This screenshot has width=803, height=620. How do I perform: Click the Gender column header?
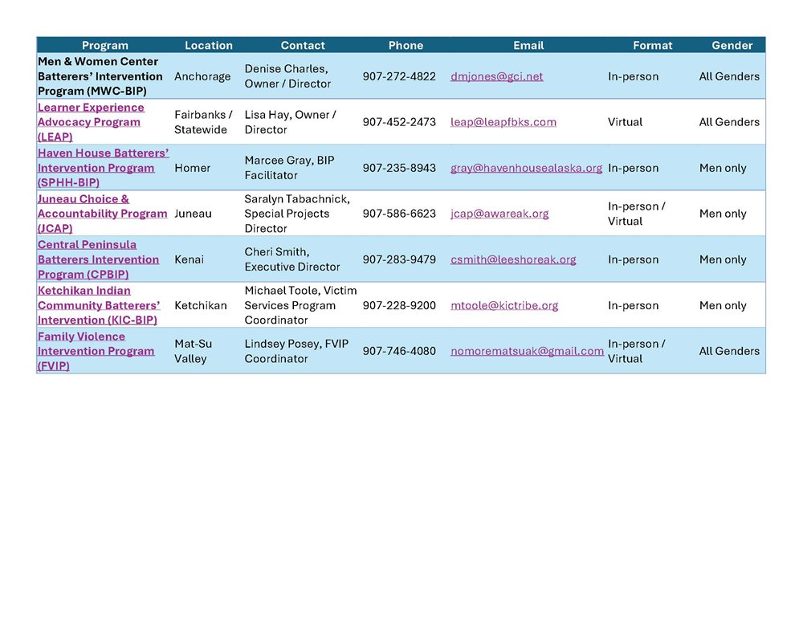coord(732,46)
